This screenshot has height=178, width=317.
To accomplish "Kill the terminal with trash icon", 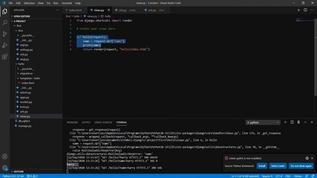I will click(x=299, y=122).
